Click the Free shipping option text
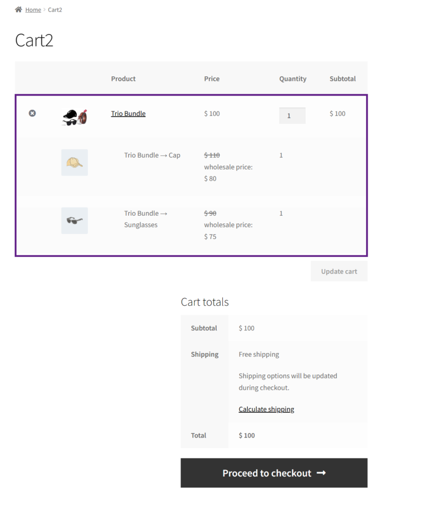This screenshot has width=445, height=521. [x=259, y=354]
